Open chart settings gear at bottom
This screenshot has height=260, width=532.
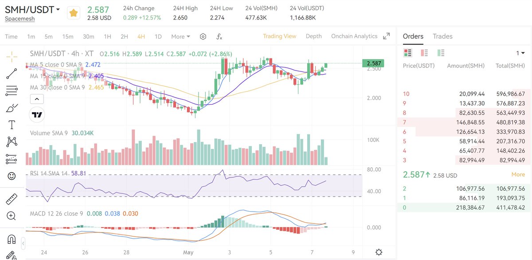pyautogui.click(x=379, y=252)
